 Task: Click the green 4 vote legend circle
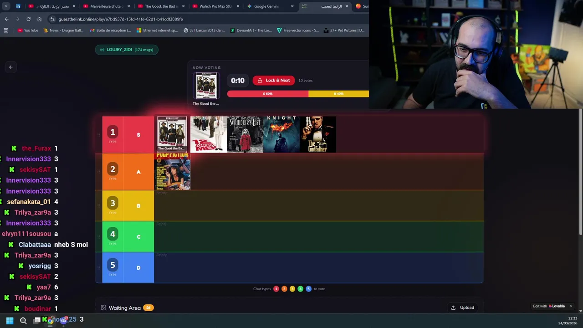coord(300,289)
